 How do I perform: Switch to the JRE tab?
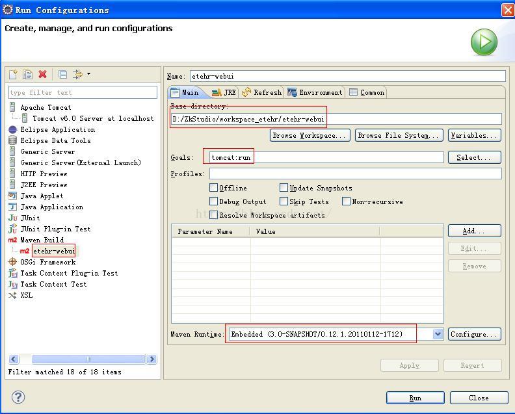pyautogui.click(x=224, y=92)
